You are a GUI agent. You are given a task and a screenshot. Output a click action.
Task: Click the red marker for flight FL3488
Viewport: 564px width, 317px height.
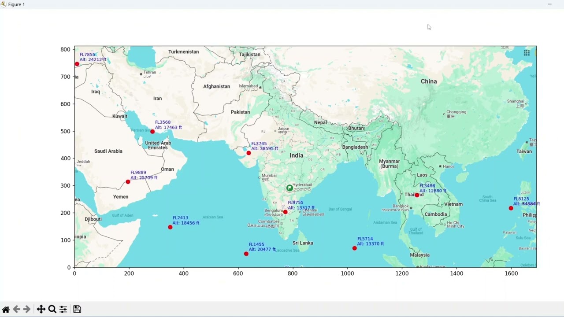(417, 195)
